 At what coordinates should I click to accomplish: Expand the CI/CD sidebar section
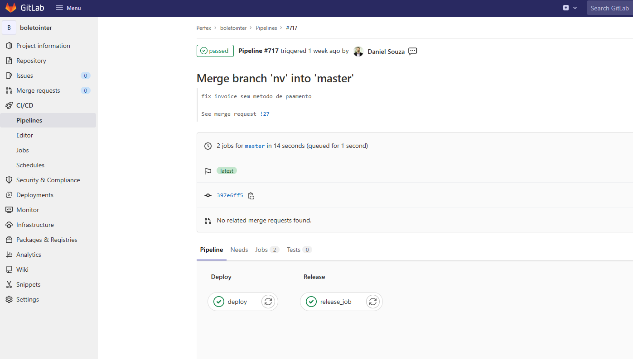pyautogui.click(x=24, y=105)
